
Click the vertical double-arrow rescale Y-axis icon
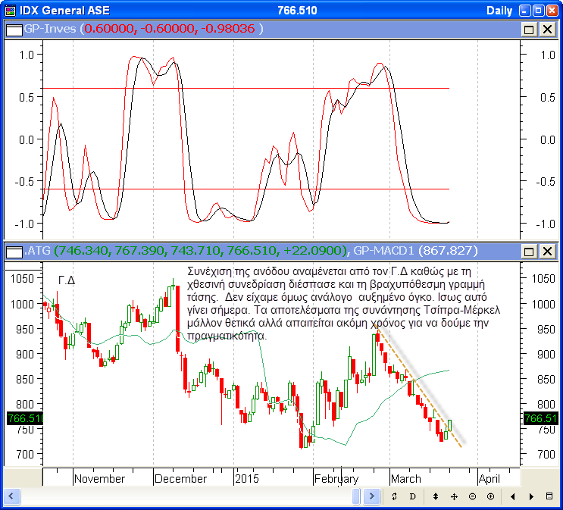coord(436,496)
